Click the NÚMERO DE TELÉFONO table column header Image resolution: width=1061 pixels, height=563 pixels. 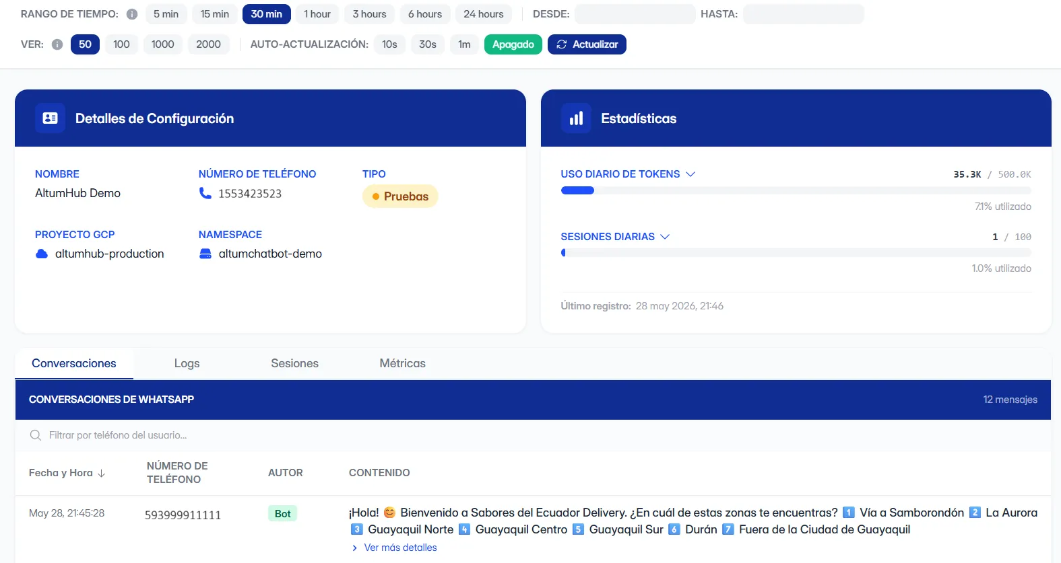[x=177, y=473]
